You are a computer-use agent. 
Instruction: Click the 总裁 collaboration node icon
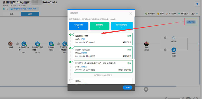(x=174, y=50)
